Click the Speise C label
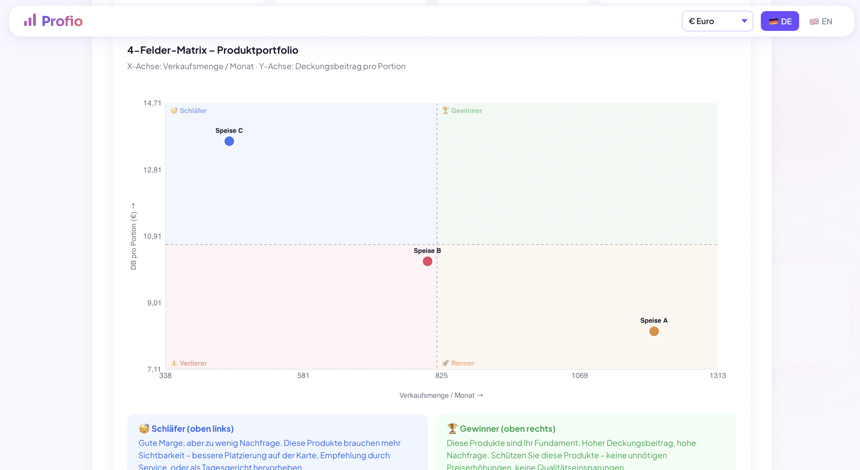Viewport: 860px width, 470px height. tap(229, 131)
